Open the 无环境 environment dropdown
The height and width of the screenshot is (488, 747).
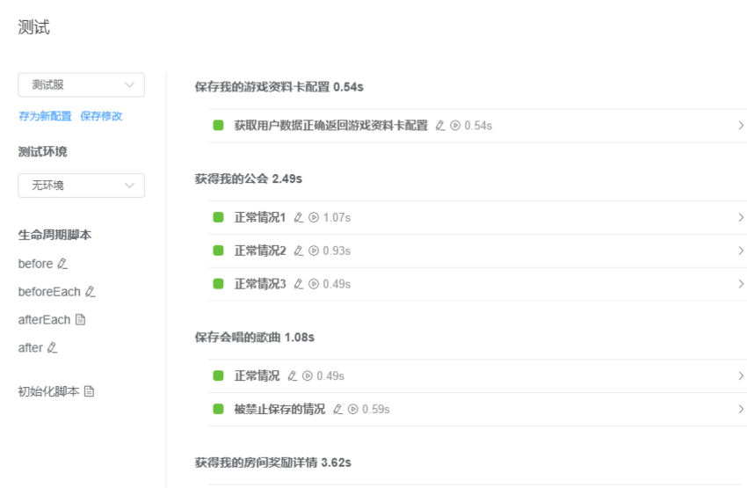[x=81, y=186]
